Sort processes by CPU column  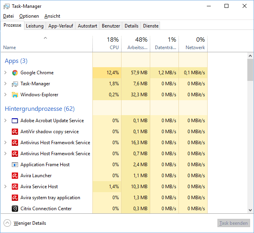click(107, 44)
